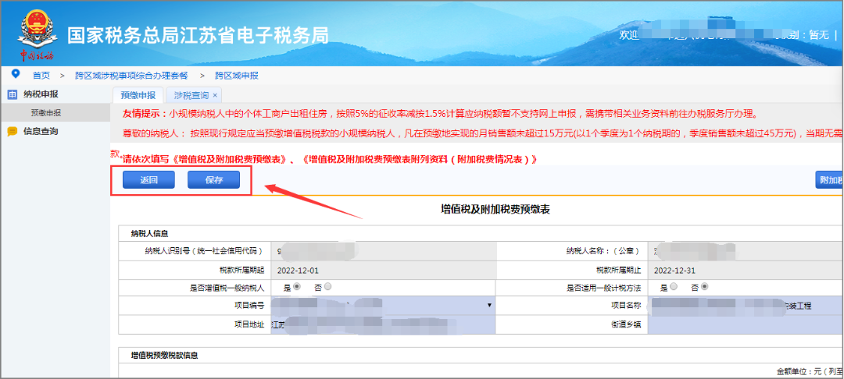Click the 保存 button
Viewport: 844px width, 379px height.
[x=213, y=180]
